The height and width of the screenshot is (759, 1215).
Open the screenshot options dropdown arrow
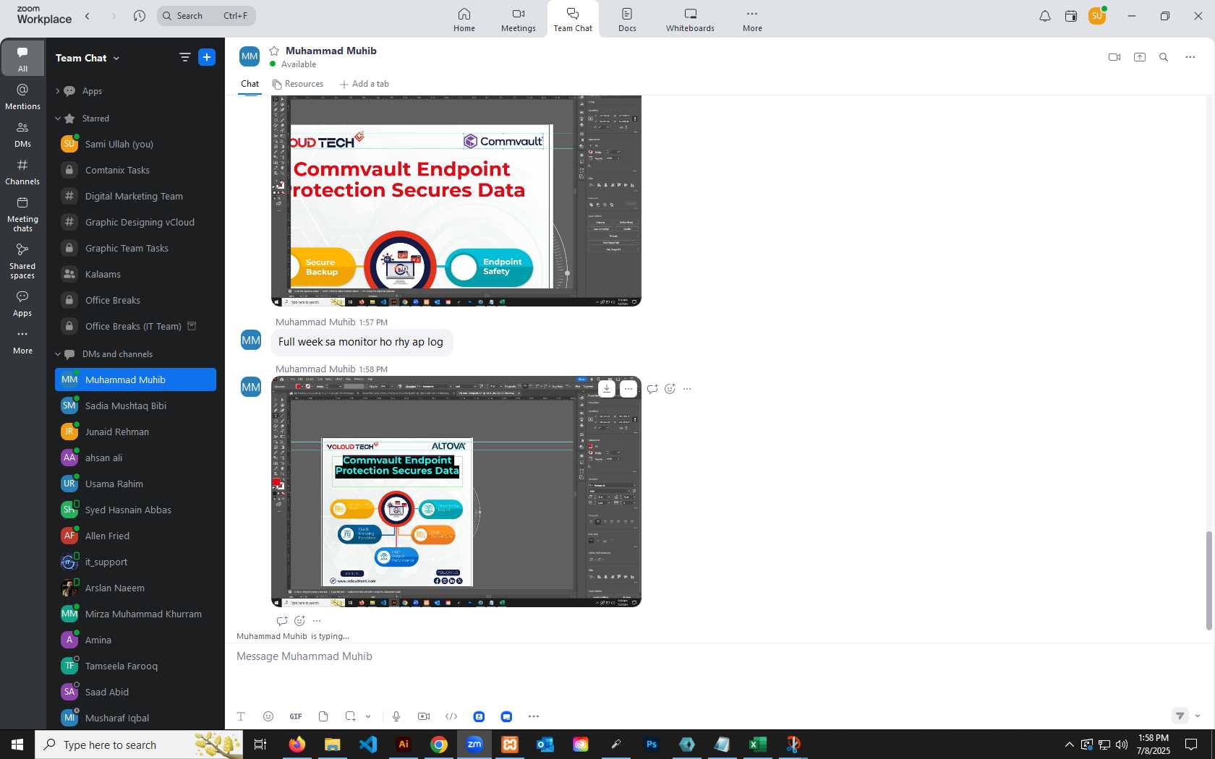[x=368, y=716]
